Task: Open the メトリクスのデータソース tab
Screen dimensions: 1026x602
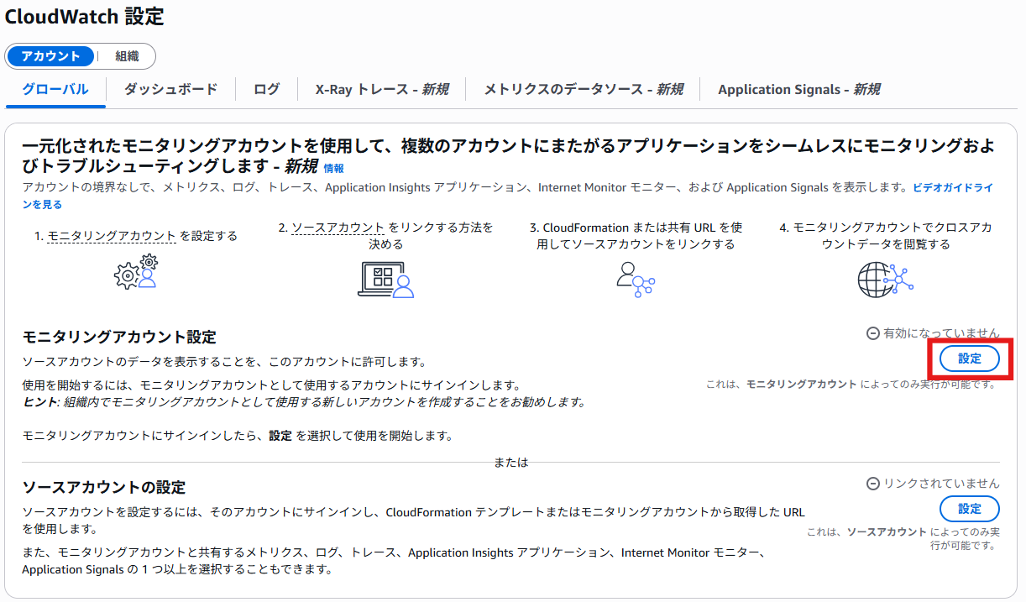Action: (x=583, y=89)
